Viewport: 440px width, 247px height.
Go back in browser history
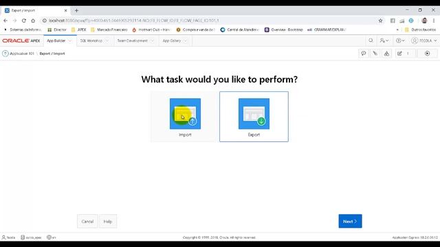coord(5,21)
